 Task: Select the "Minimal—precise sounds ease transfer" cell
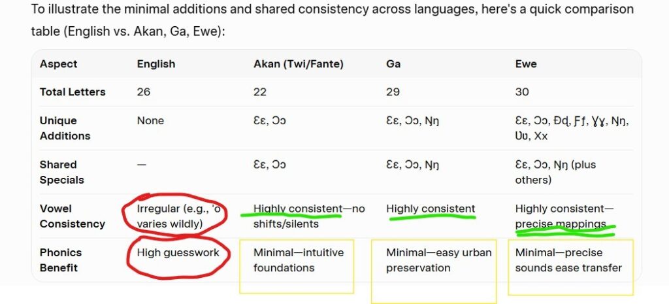[x=568, y=260]
